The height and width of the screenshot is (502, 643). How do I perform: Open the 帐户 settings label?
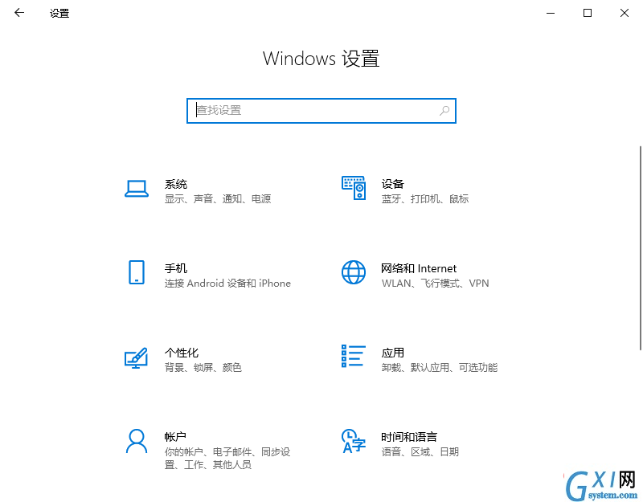(175, 437)
